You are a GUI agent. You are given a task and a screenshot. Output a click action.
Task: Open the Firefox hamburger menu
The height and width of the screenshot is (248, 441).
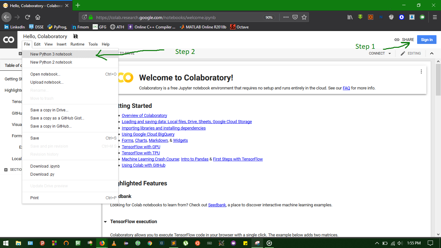pyautogui.click(x=435, y=17)
